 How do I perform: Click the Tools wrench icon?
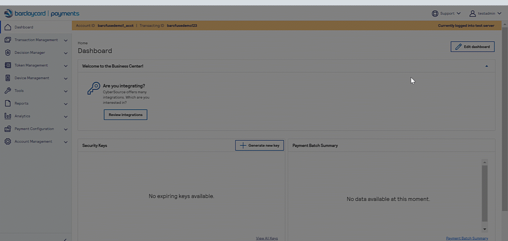[7, 90]
